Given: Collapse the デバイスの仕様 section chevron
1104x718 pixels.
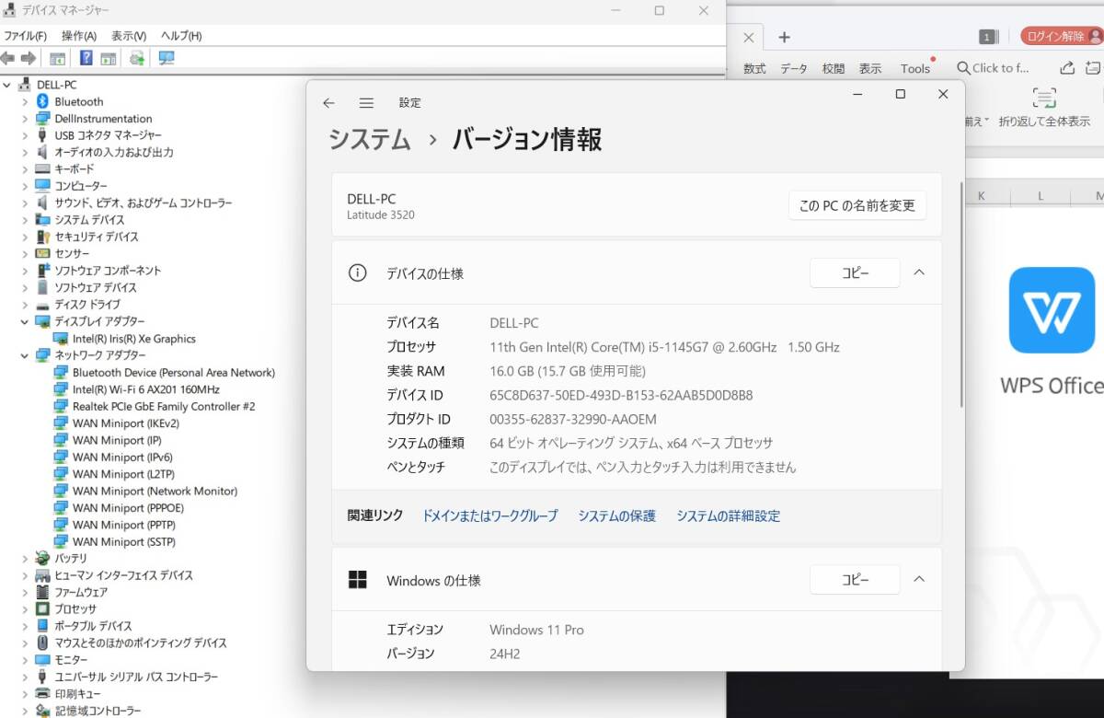Looking at the screenshot, I should [918, 272].
